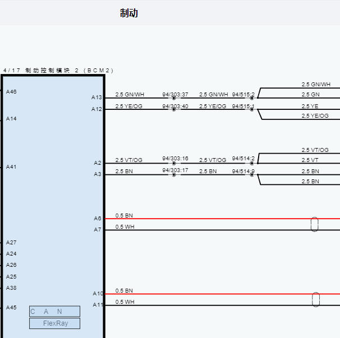This screenshot has height=338, width=340.
Task: Select pin A38 label
Action: 11,288
